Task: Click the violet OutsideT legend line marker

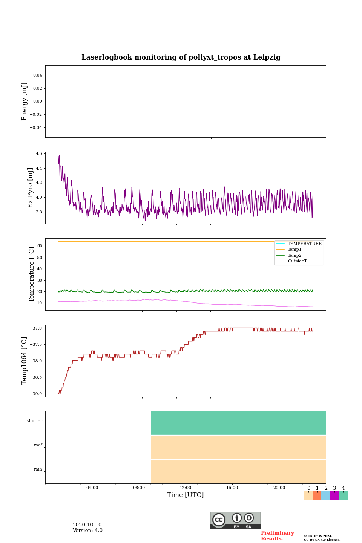Action: point(280,261)
